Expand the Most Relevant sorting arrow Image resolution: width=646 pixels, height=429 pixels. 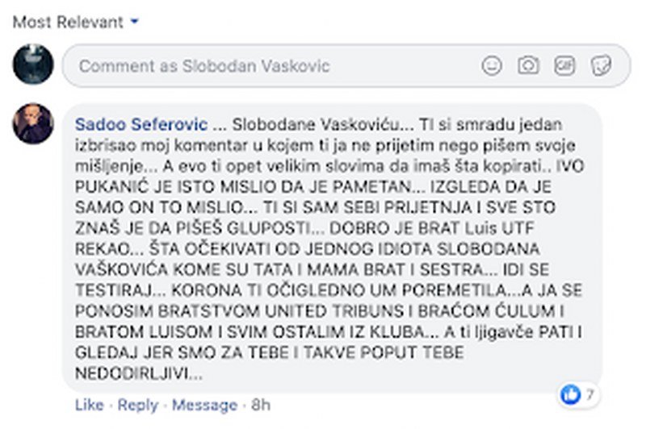134,22
